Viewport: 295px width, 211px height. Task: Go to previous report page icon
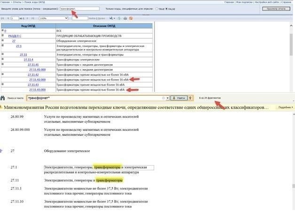[x=8, y=18]
